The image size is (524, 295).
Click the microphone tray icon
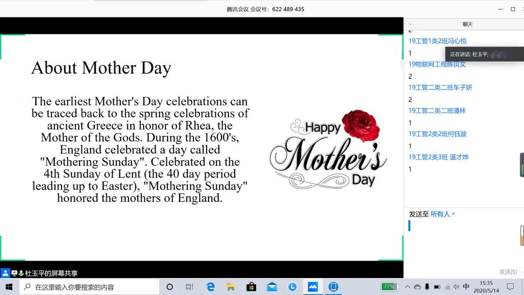(427, 287)
